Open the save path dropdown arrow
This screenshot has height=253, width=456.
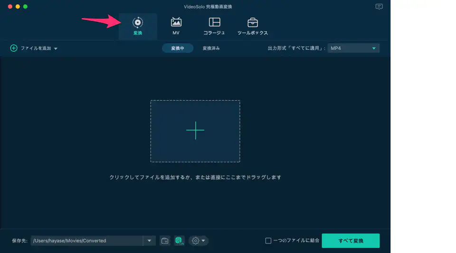[149, 241]
